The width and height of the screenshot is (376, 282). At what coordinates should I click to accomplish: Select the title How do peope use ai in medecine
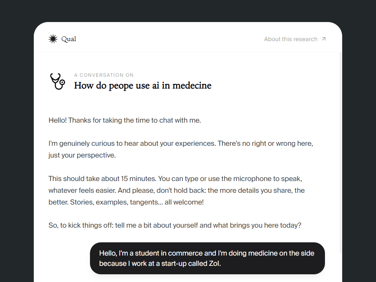pyautogui.click(x=142, y=86)
